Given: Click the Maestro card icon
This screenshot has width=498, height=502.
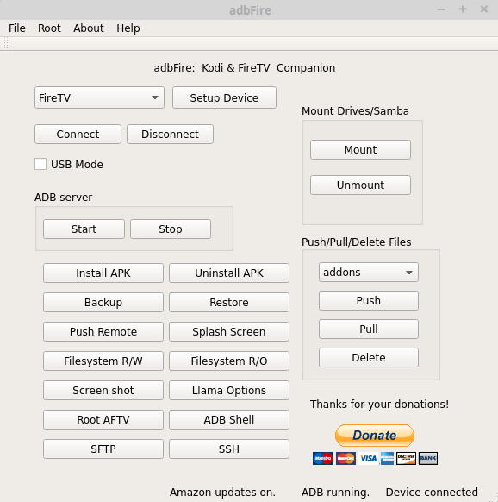Looking at the screenshot, I should point(323,459).
